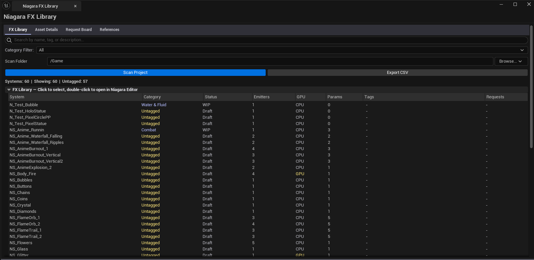The image size is (534, 260).
Task: Switch to the References tab
Action: 109,30
